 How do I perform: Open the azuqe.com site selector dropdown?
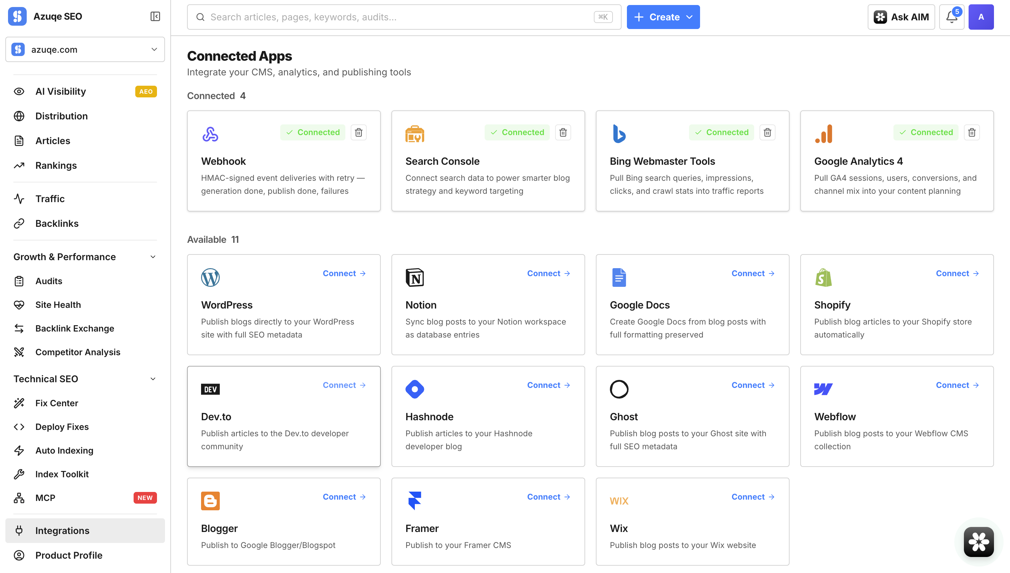[85, 50]
